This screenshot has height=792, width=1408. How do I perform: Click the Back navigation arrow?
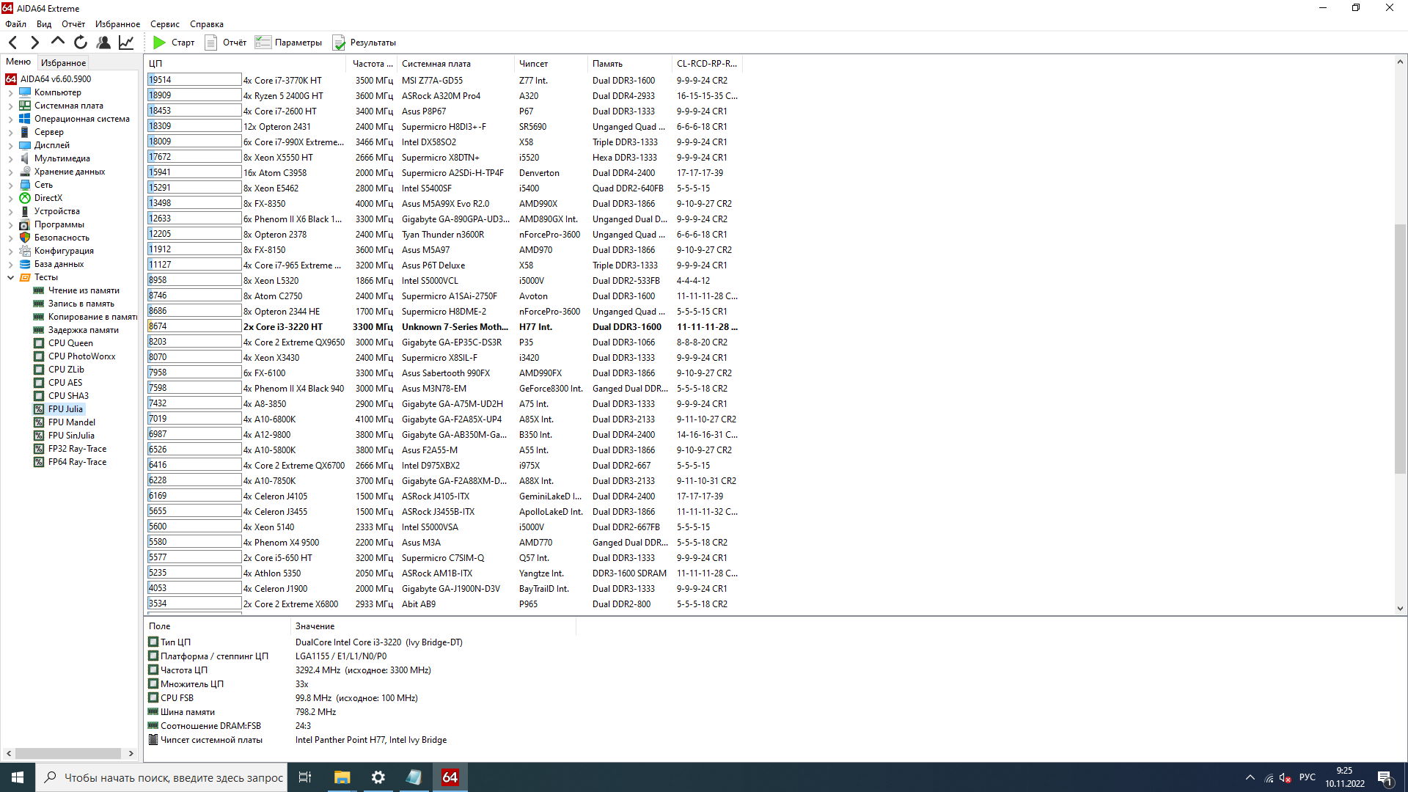[12, 43]
